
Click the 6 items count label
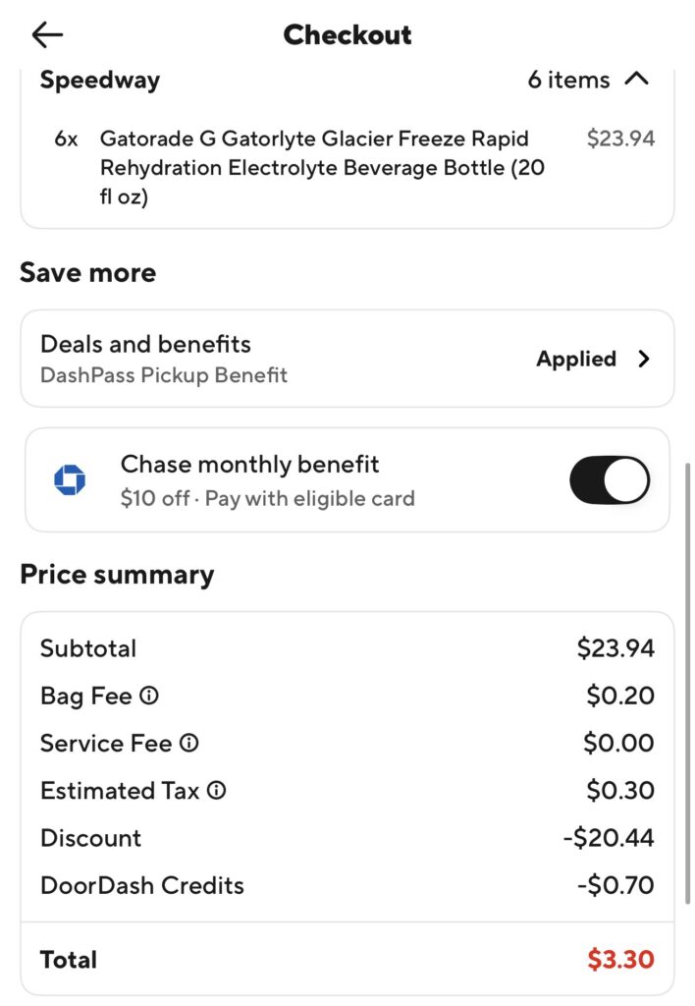point(568,80)
